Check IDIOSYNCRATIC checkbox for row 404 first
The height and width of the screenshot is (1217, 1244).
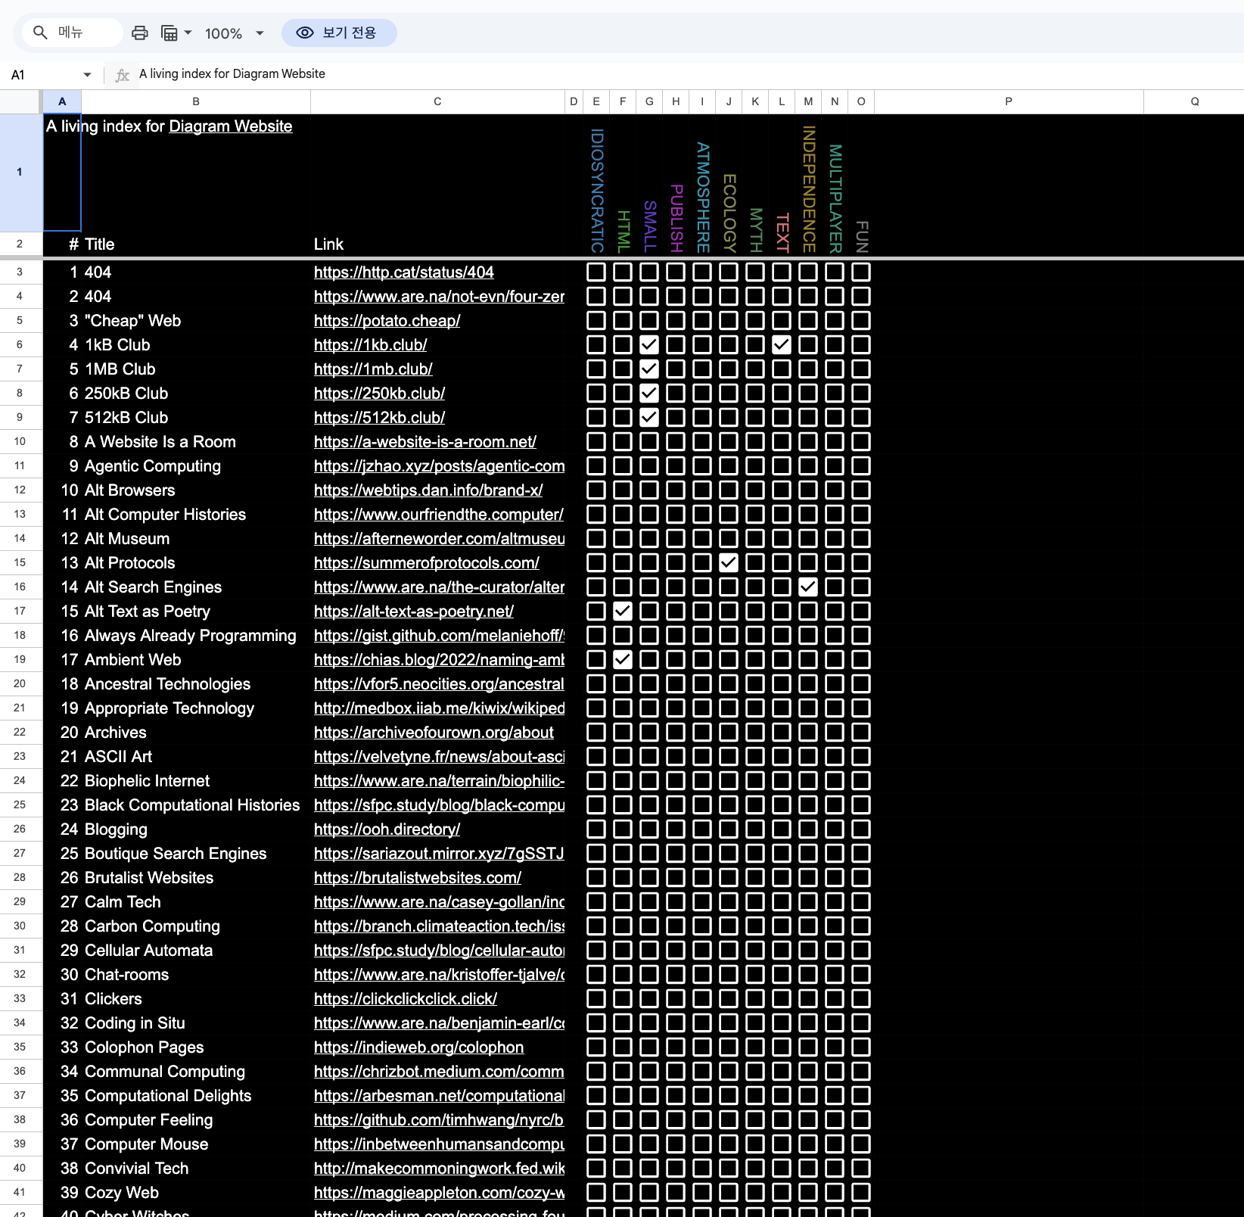tap(596, 272)
